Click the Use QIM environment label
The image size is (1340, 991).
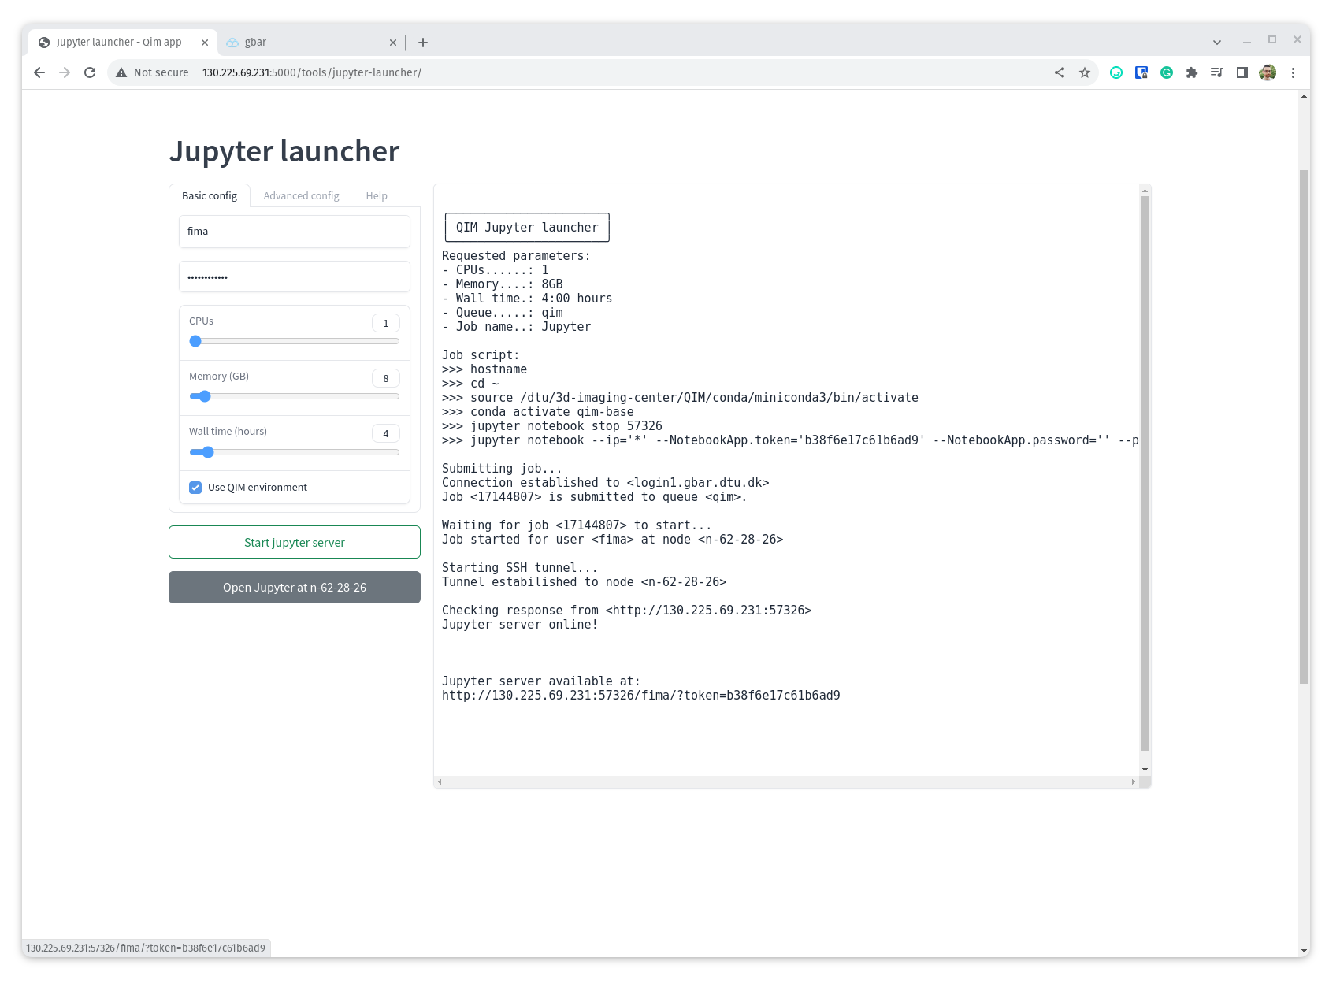click(258, 488)
